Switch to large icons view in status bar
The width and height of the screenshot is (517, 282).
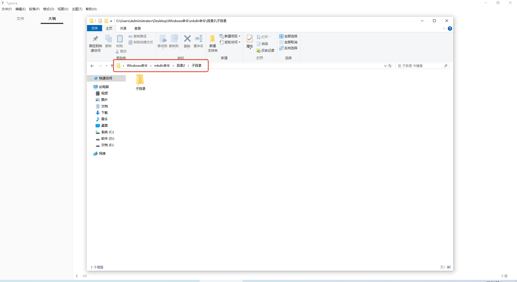point(449,267)
